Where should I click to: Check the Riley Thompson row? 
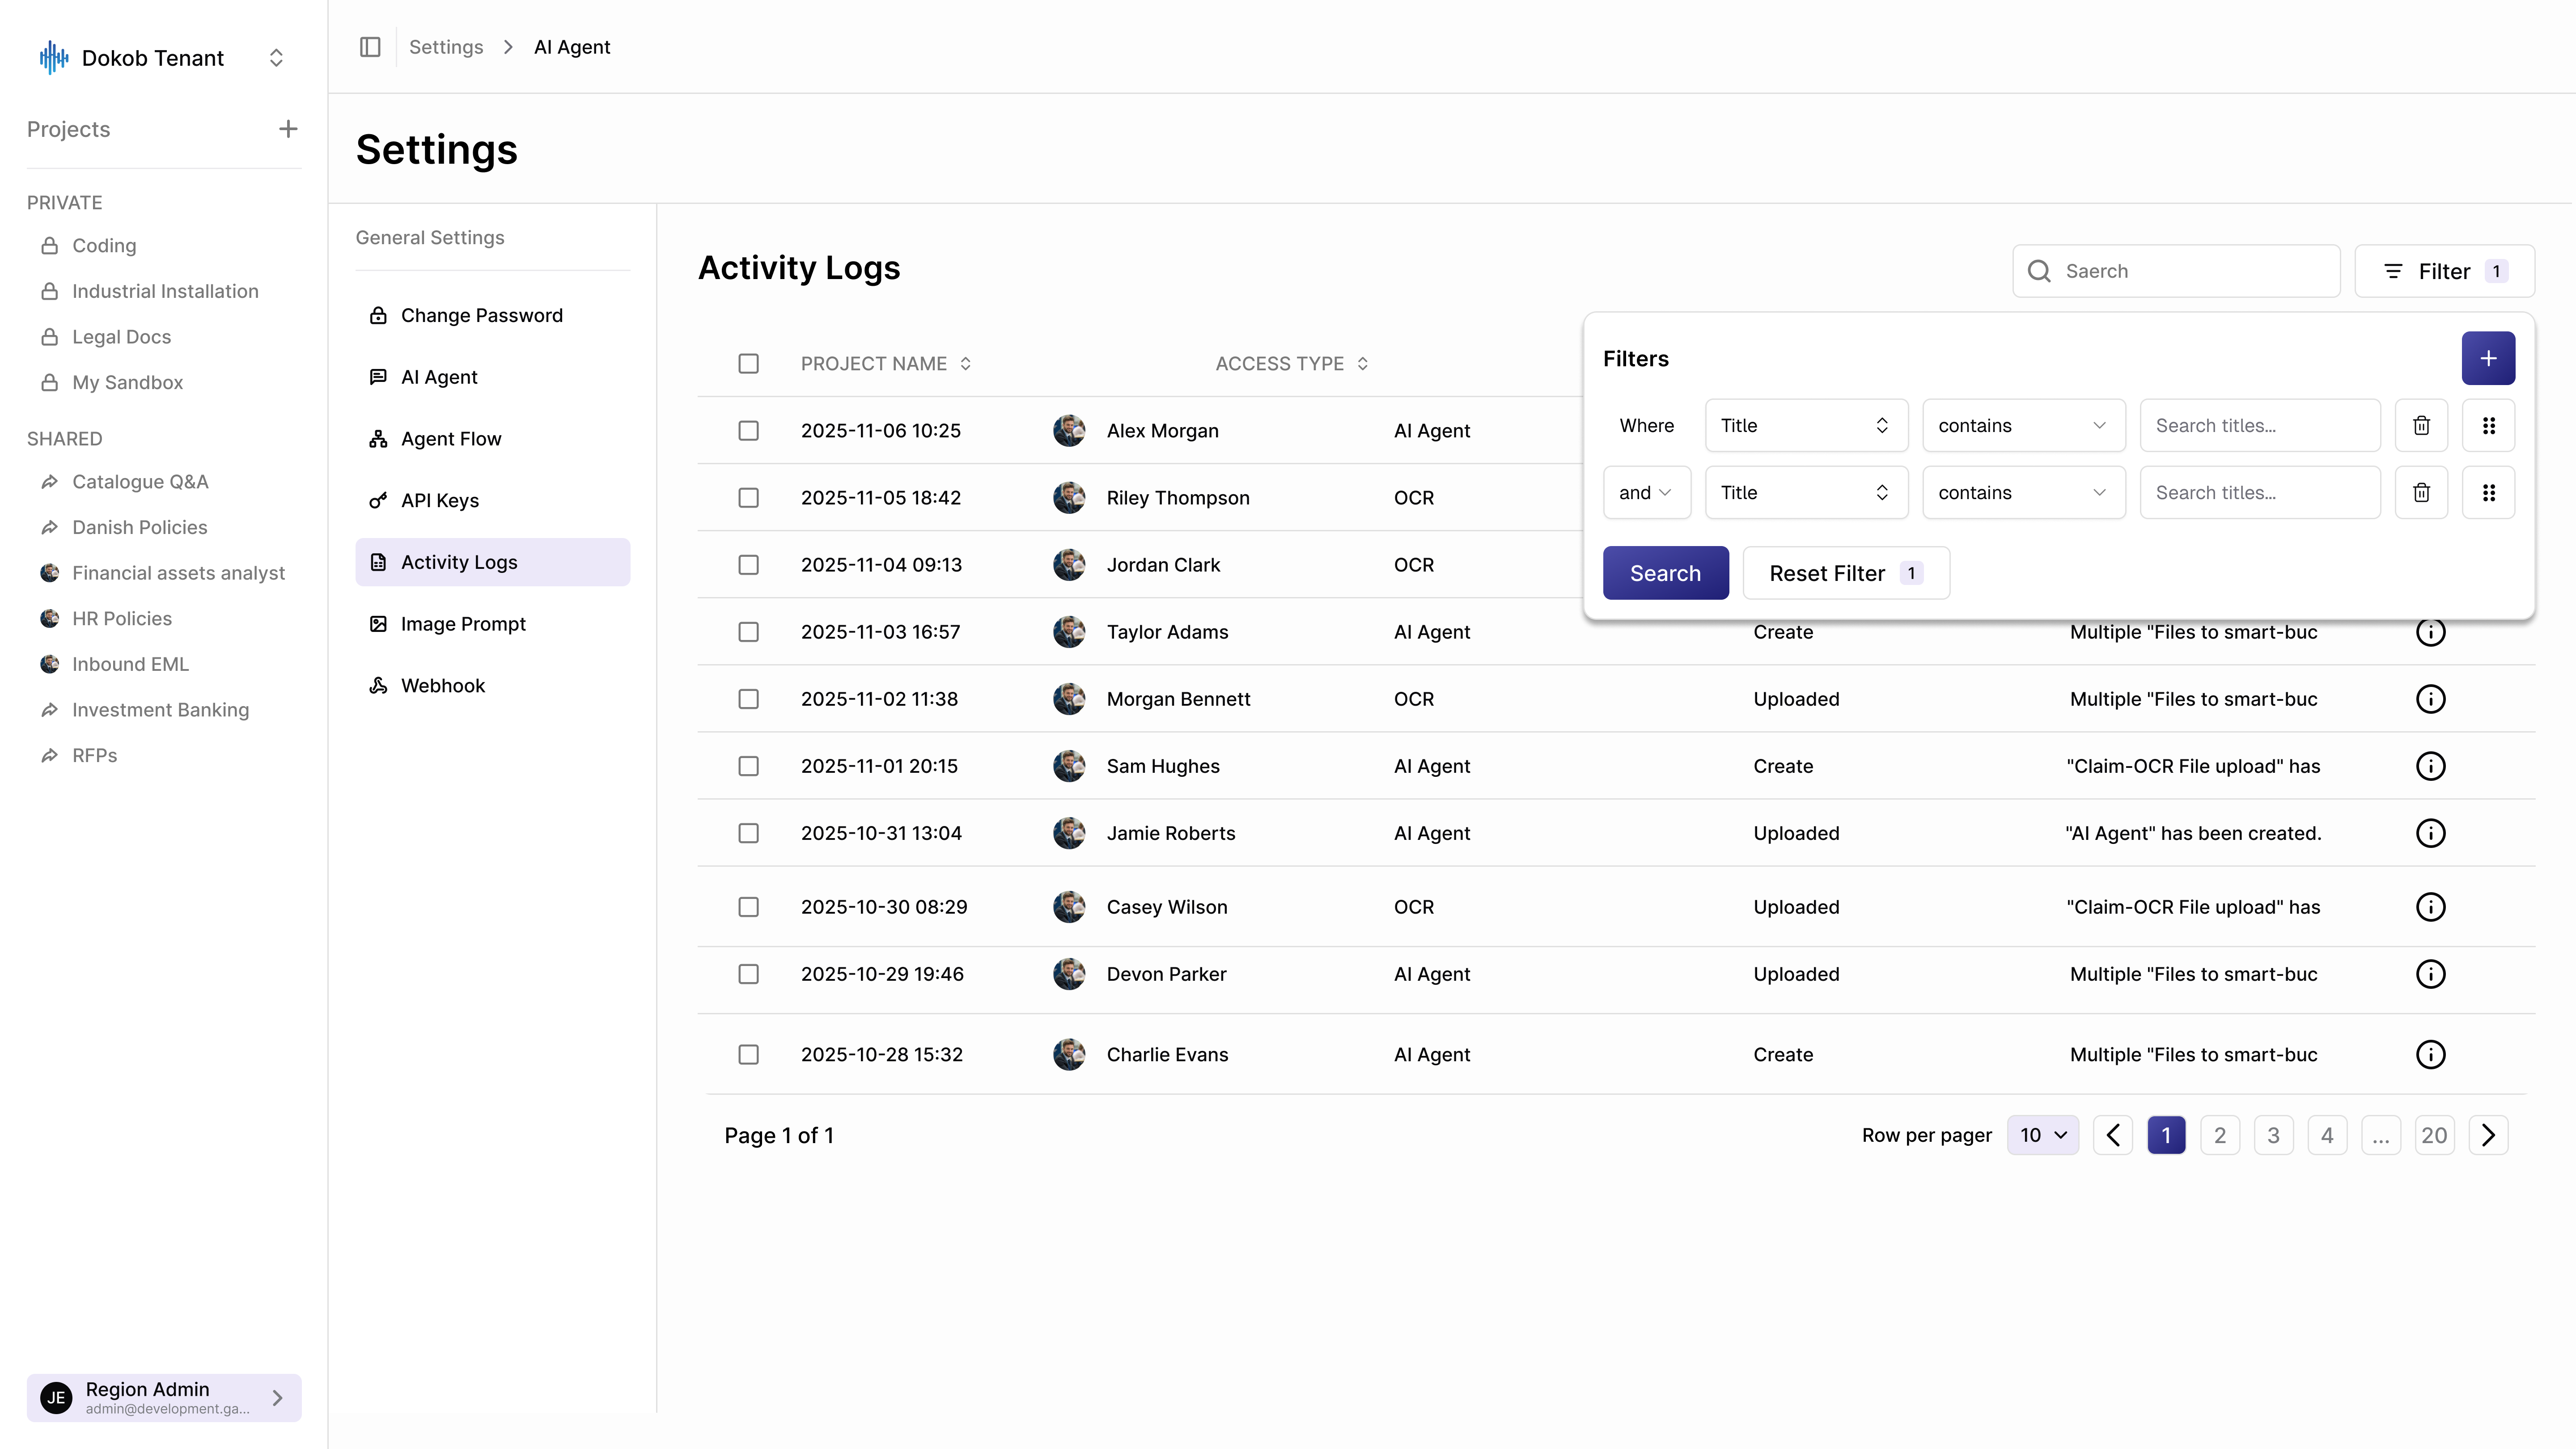tap(748, 498)
